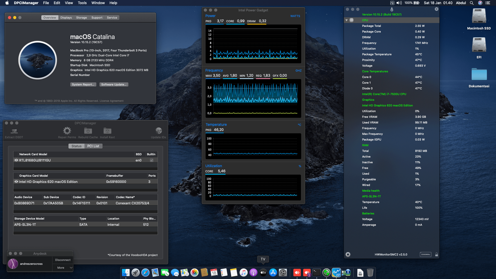This screenshot has width=496, height=279.
Task: Click the Repair Perms gear icon
Action: [x=67, y=131]
